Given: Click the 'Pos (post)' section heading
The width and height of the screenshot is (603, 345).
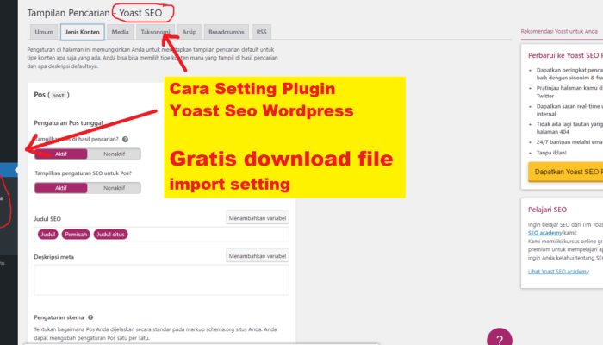Looking at the screenshot, I should (52, 95).
